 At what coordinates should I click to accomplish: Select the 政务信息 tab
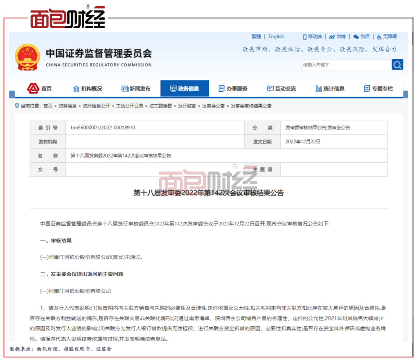tap(185, 89)
